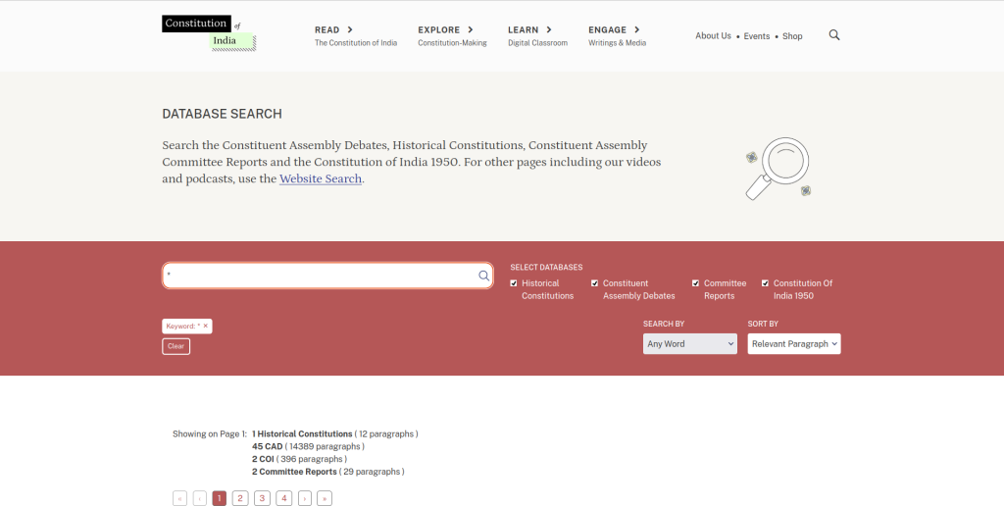Click the chevron next to LEARN
The height and width of the screenshot is (506, 1004).
point(549,29)
